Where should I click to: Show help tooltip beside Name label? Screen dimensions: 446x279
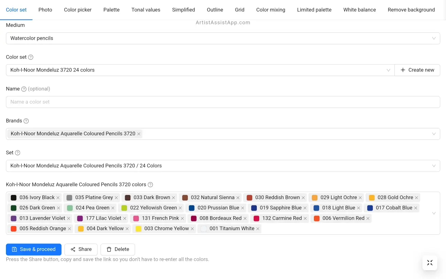[x=24, y=89]
